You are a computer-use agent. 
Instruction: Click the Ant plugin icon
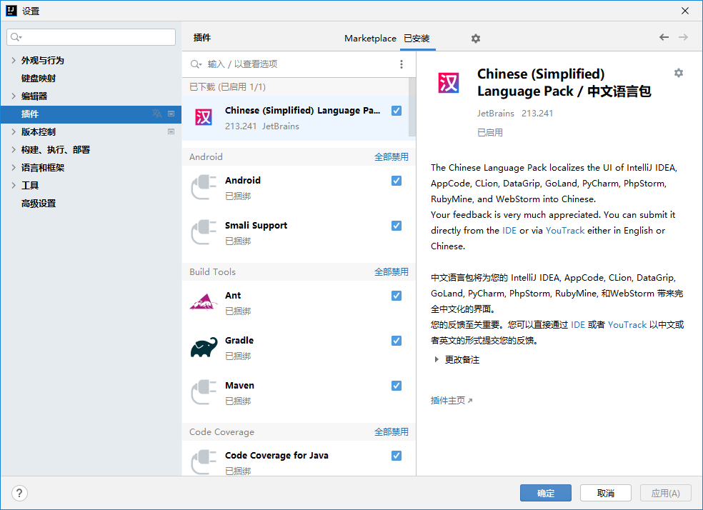click(x=204, y=301)
